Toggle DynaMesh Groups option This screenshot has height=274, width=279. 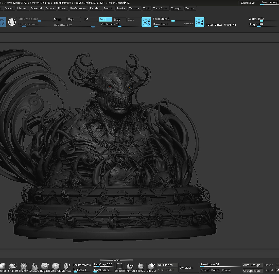205,270
